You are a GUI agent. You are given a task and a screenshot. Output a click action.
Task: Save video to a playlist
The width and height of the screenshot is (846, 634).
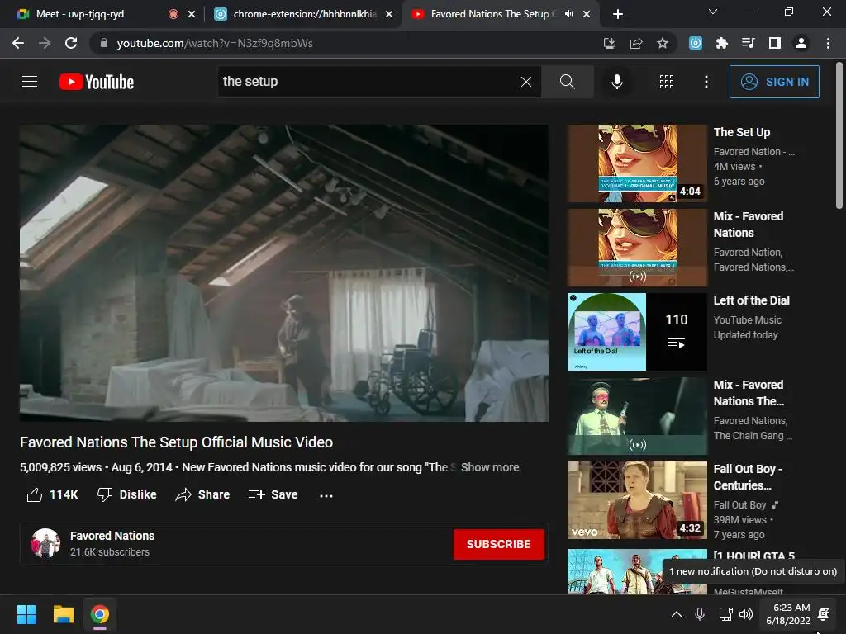pos(273,494)
